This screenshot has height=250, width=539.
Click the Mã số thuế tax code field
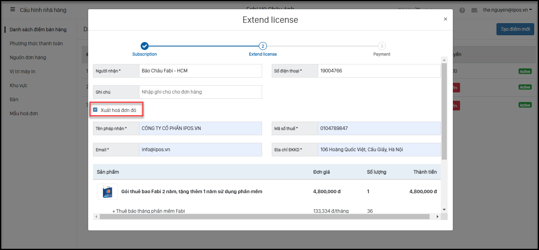[x=379, y=128]
